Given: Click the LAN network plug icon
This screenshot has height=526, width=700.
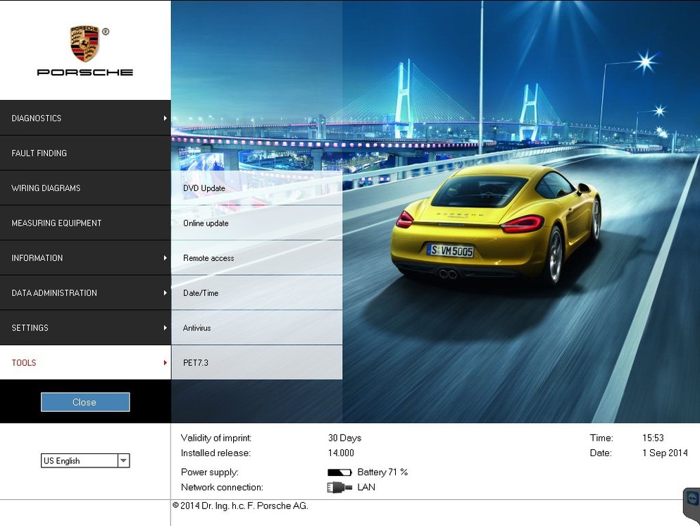Looking at the screenshot, I should 339,487.
